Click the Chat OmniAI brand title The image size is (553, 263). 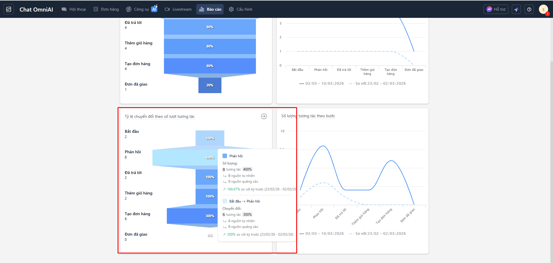click(36, 10)
